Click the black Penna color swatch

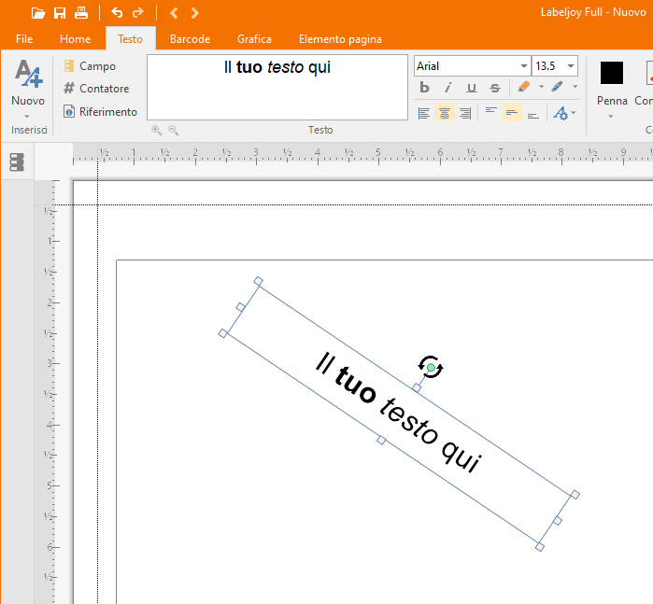coord(612,73)
